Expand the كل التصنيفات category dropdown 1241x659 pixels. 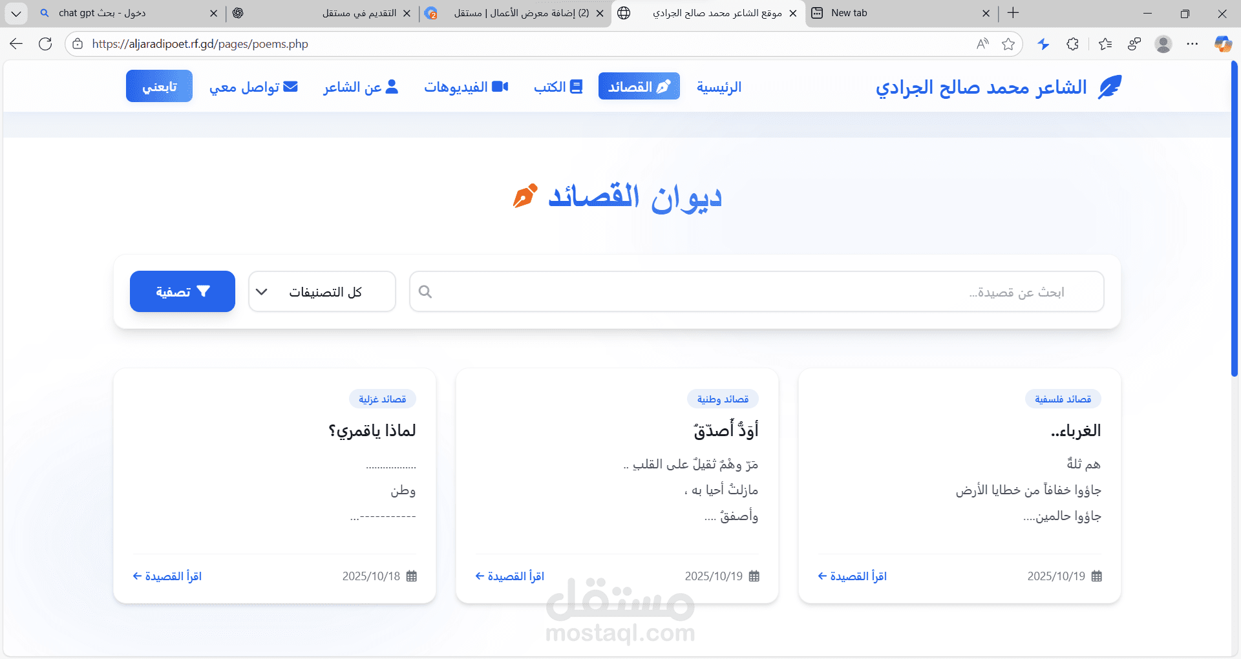click(322, 291)
